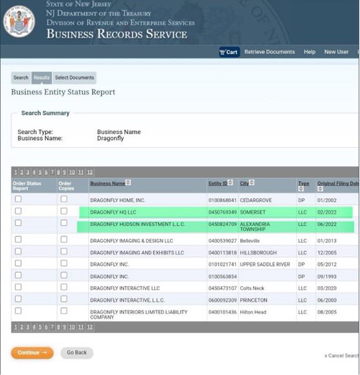360x375 pixels.
Task: Select city CEDARGROVE cell
Action: 256,200
